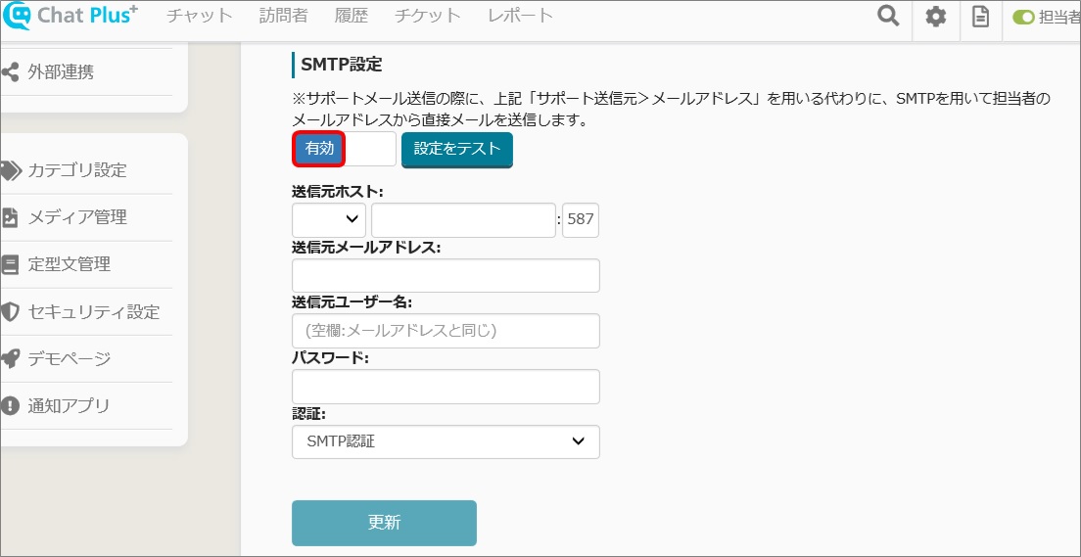Open settings via gear icon
The height and width of the screenshot is (557, 1081).
pyautogui.click(x=935, y=17)
